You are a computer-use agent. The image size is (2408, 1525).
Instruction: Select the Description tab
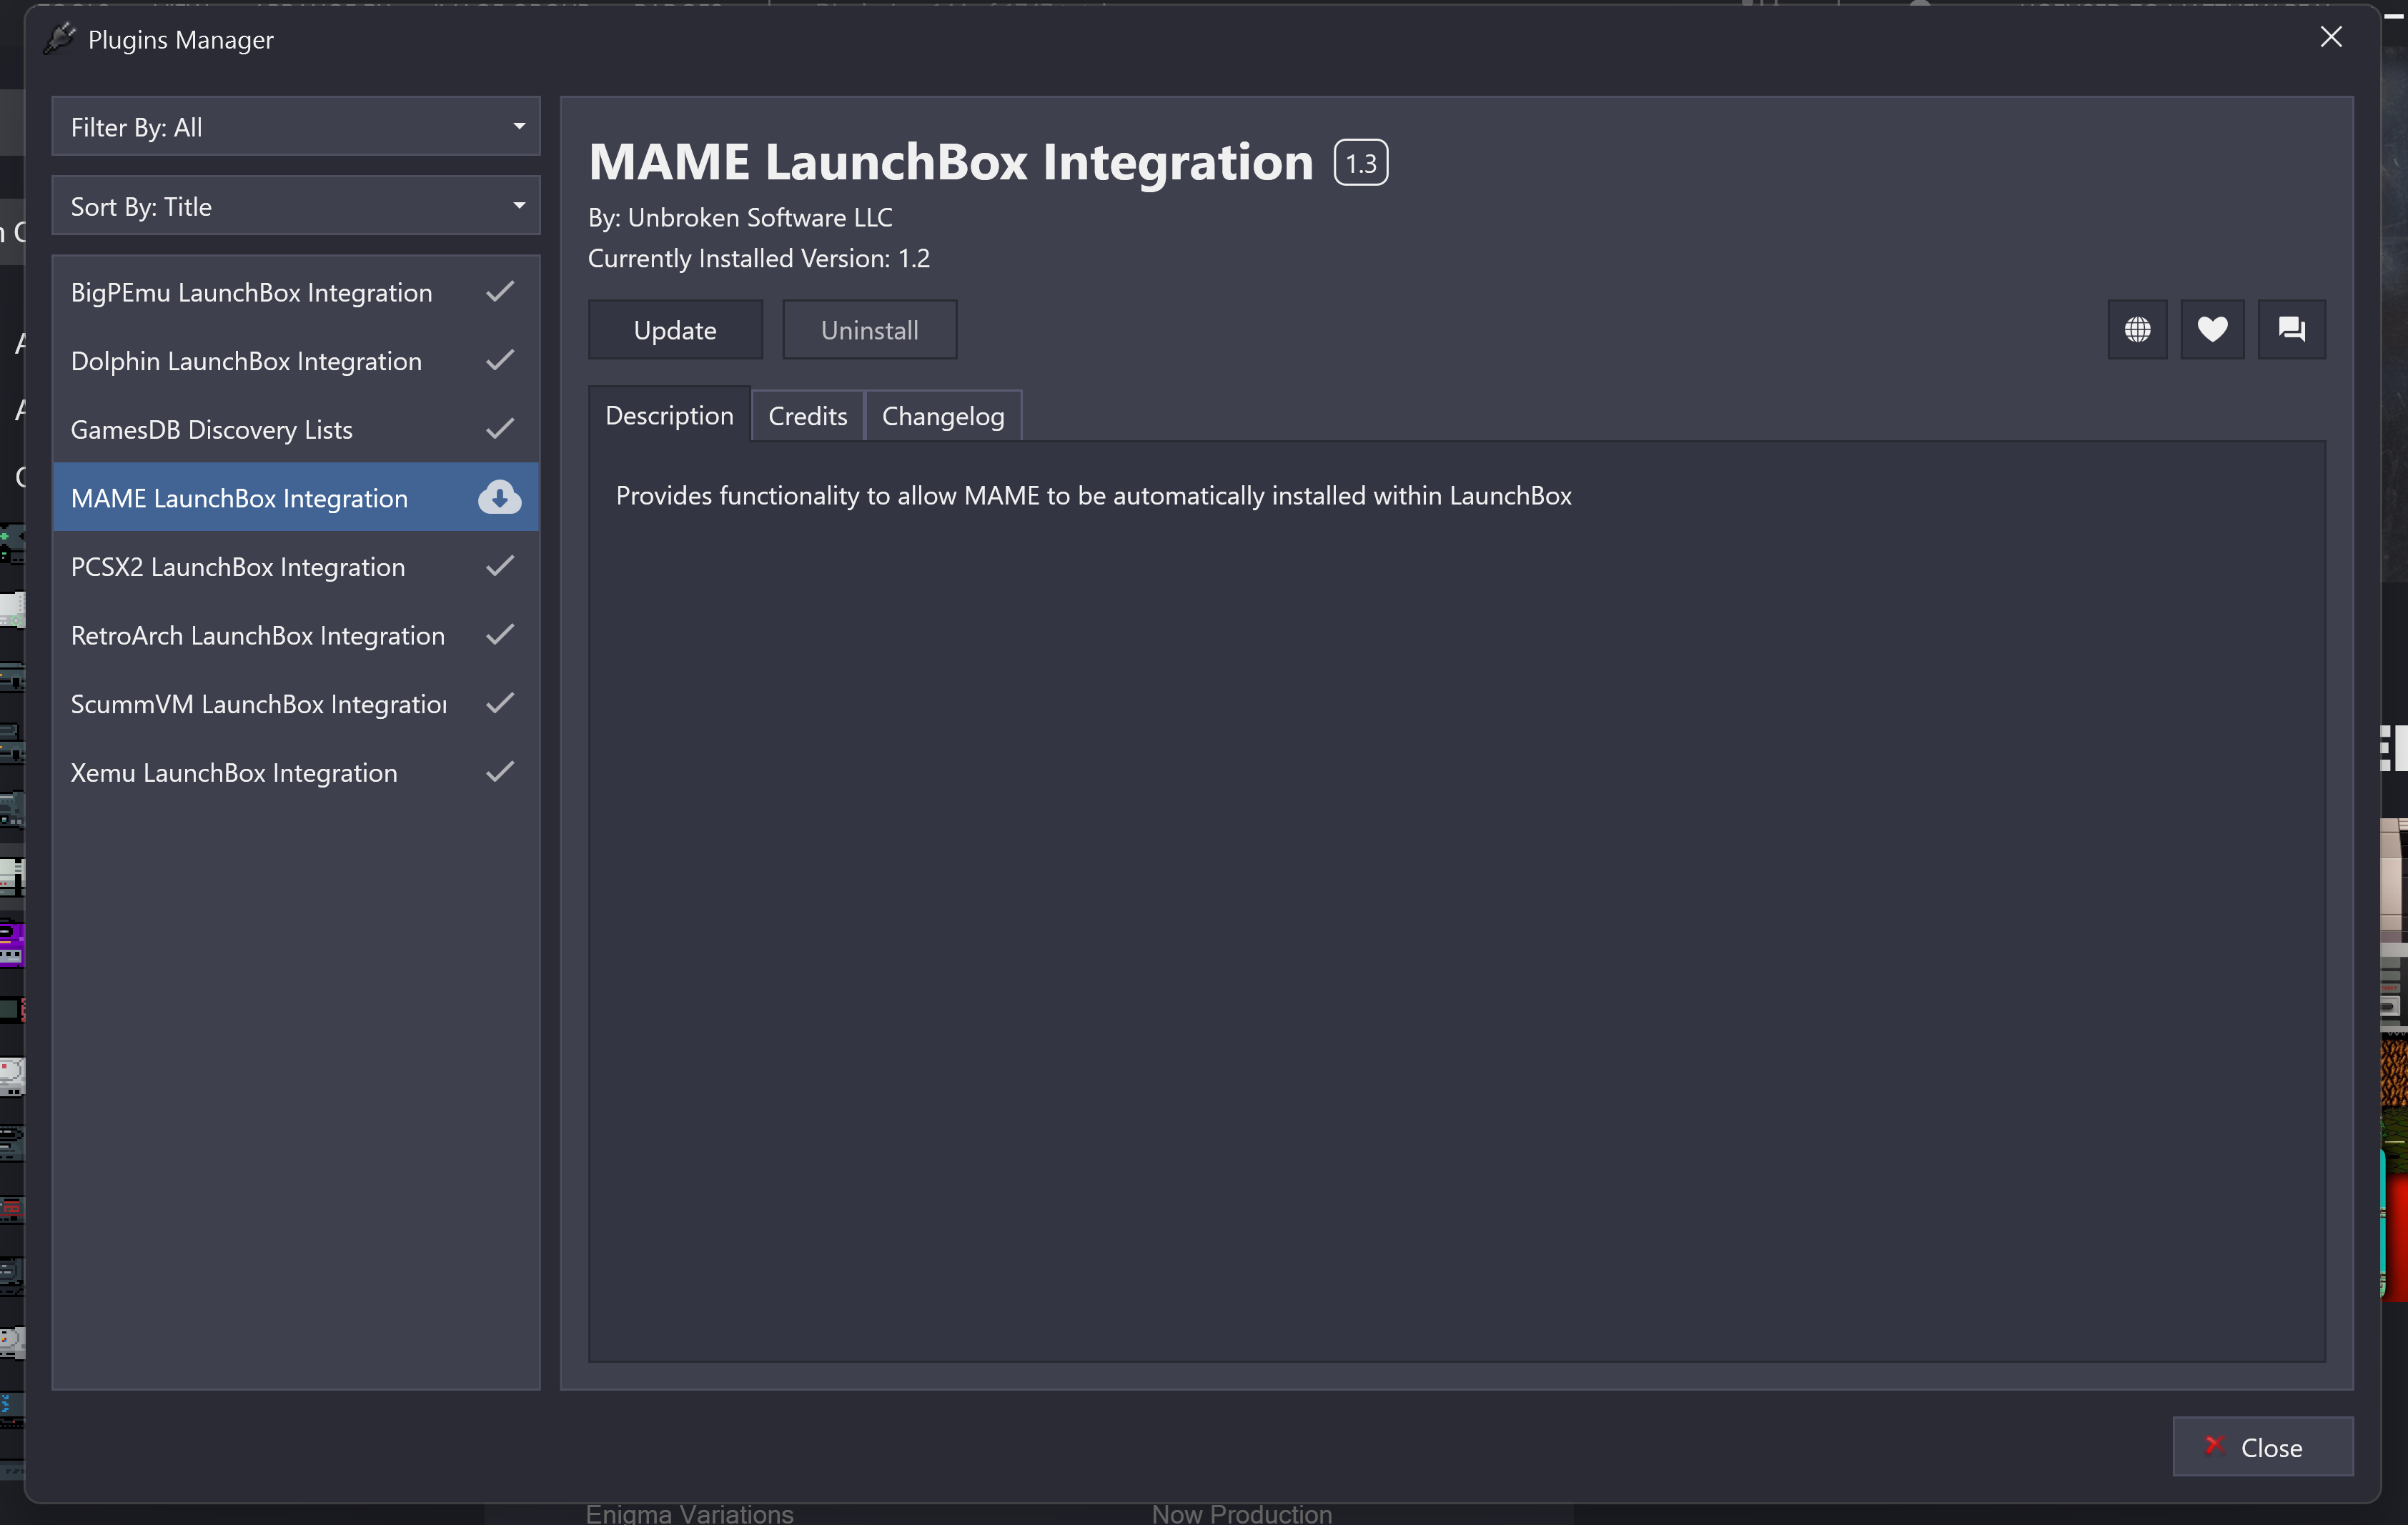669,415
